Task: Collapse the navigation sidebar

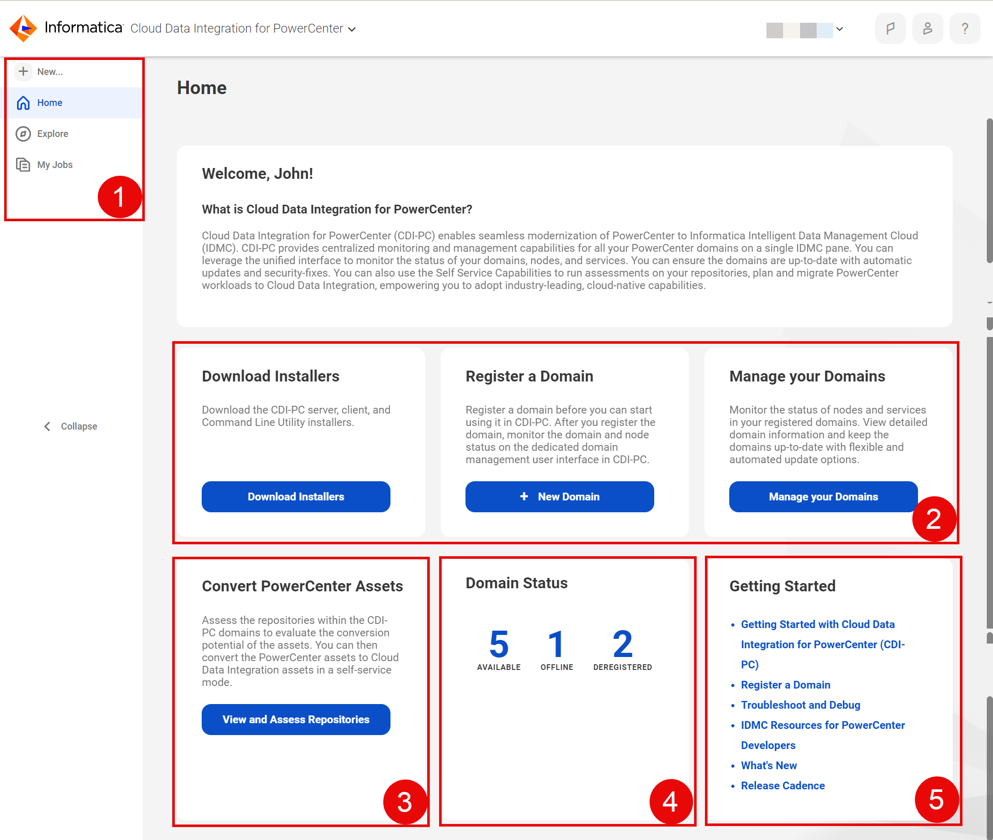Action: [x=70, y=426]
